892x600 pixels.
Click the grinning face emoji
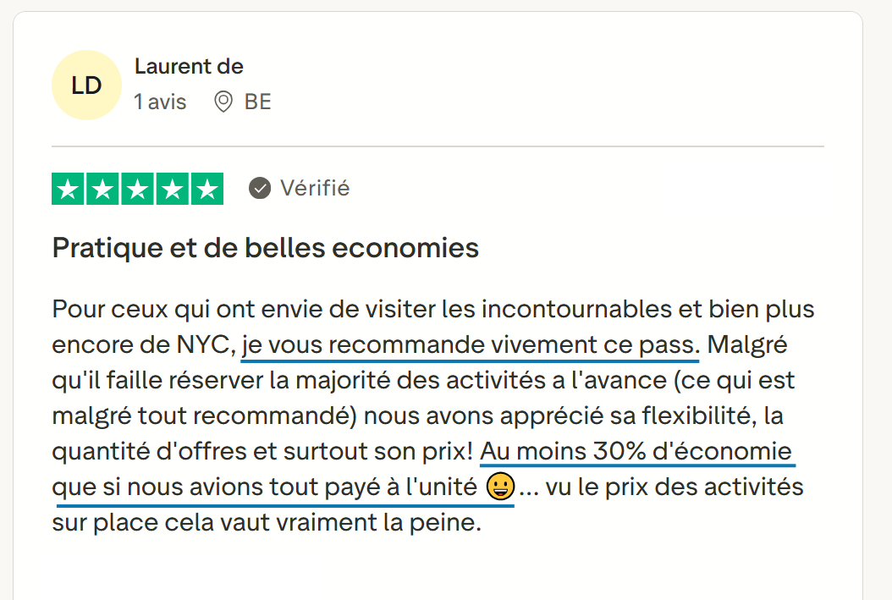[x=500, y=487]
